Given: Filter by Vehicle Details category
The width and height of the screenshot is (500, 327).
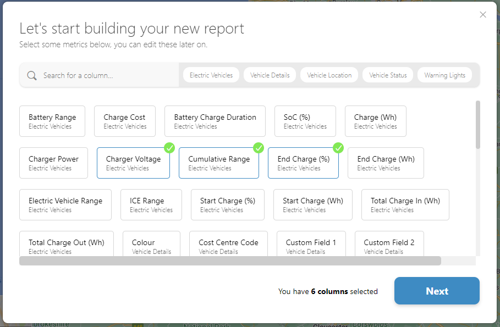Looking at the screenshot, I should 270,75.
